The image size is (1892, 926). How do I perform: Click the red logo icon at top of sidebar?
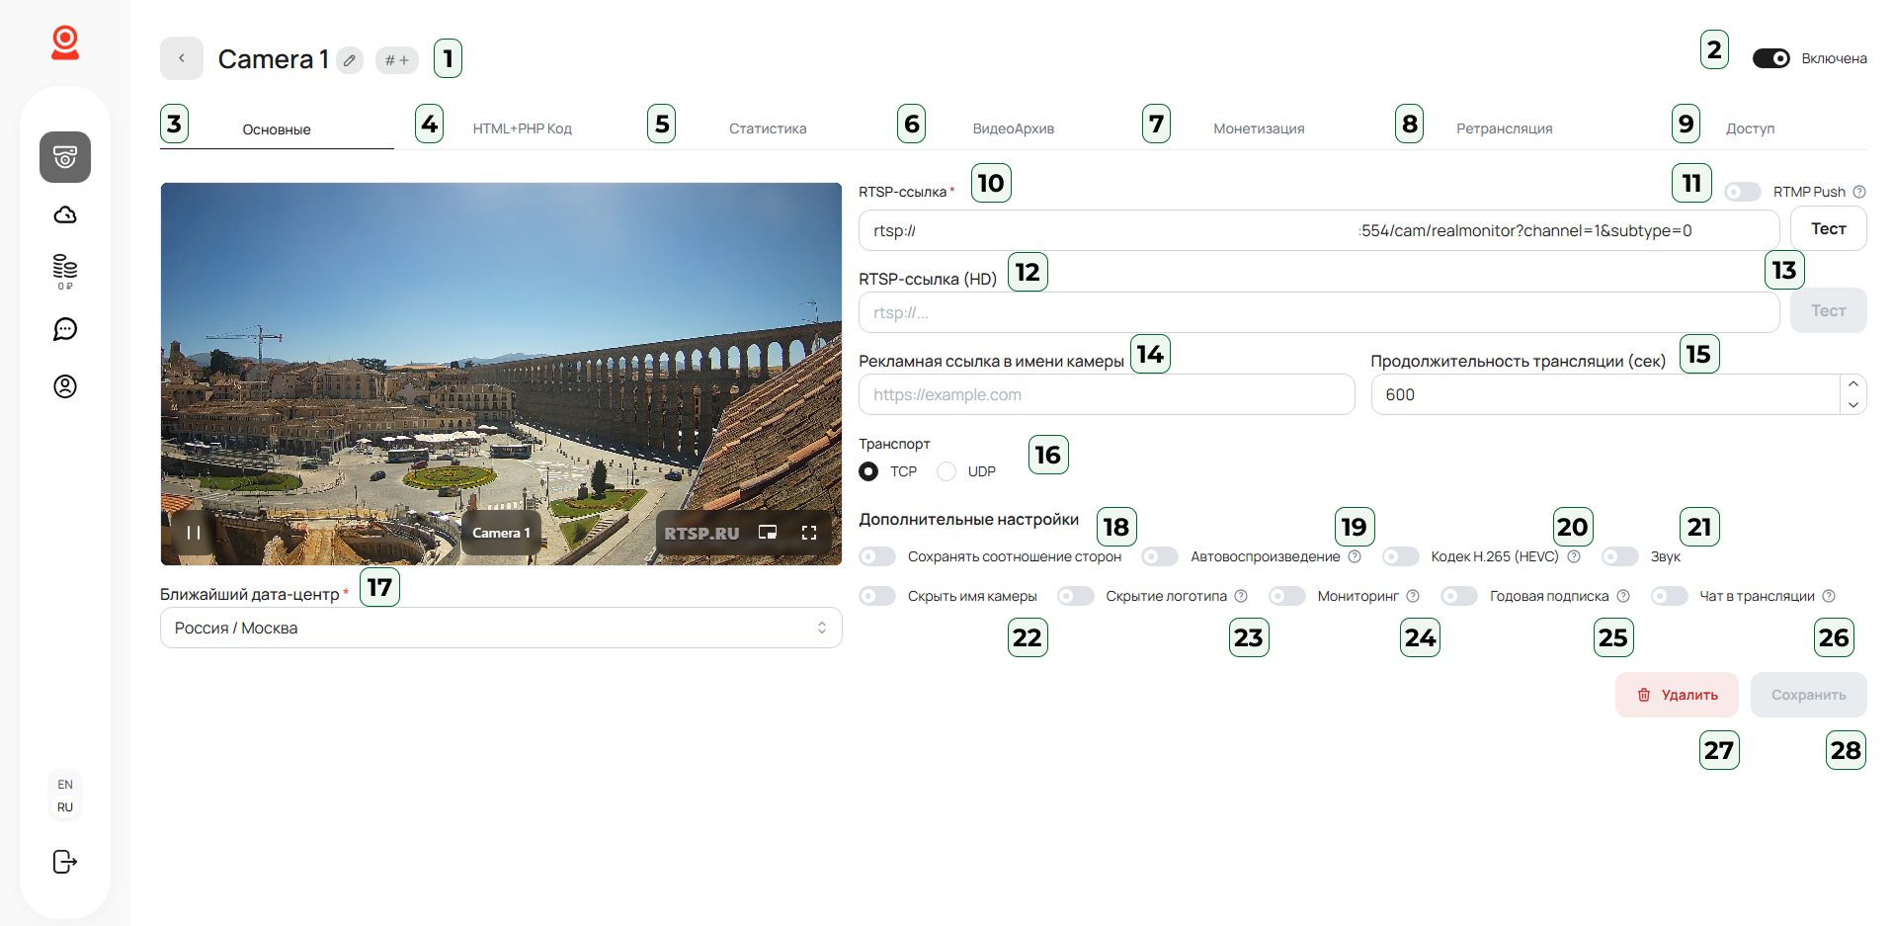coord(65,43)
